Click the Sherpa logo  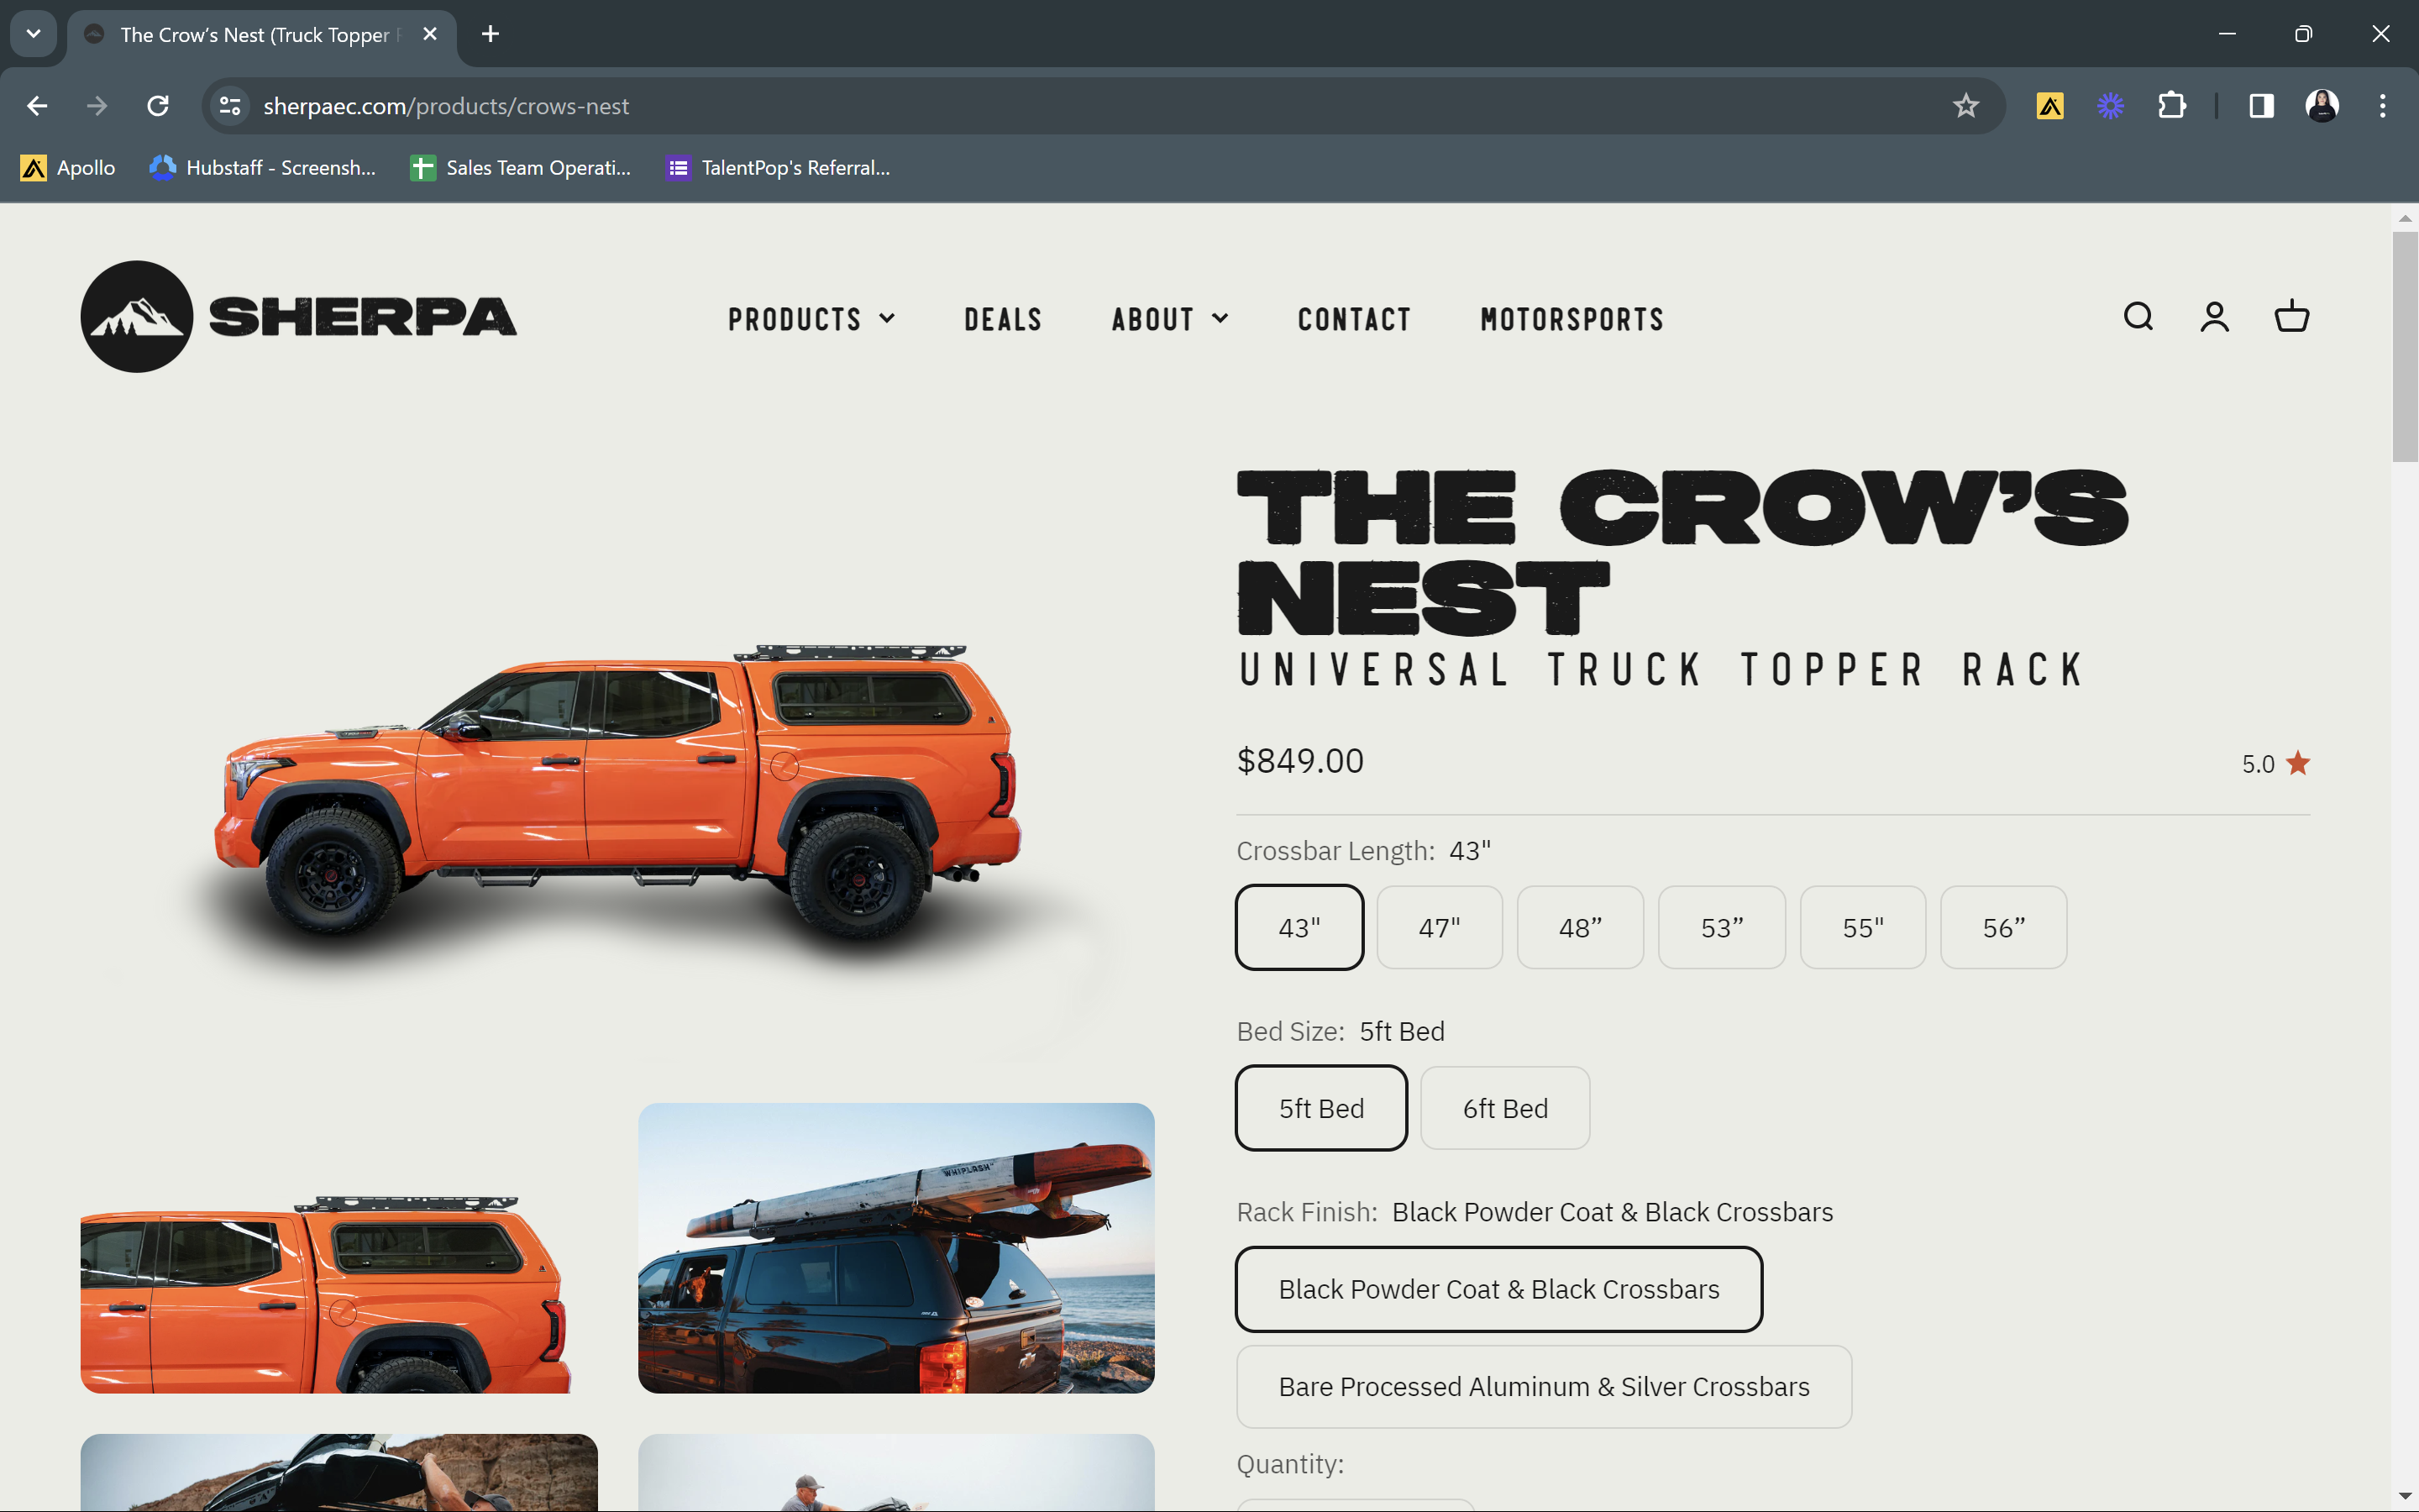(x=299, y=317)
